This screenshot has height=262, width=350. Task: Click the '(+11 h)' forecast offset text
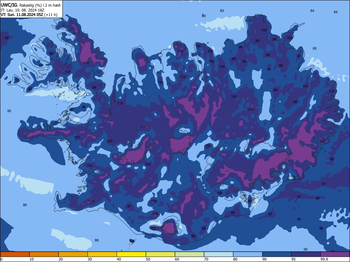point(51,15)
